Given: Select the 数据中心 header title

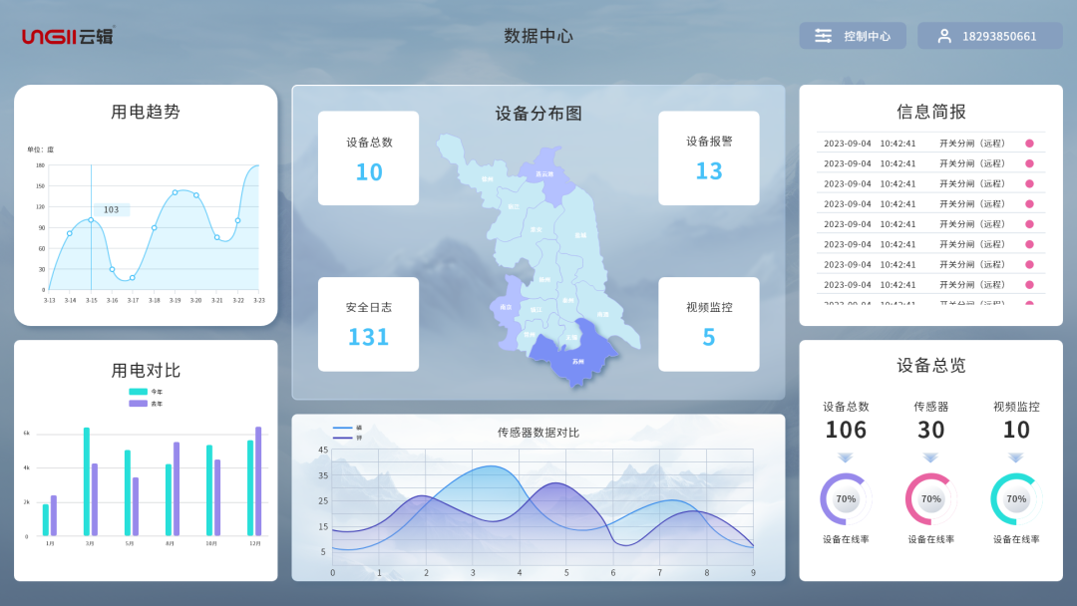Looking at the screenshot, I should (x=538, y=35).
